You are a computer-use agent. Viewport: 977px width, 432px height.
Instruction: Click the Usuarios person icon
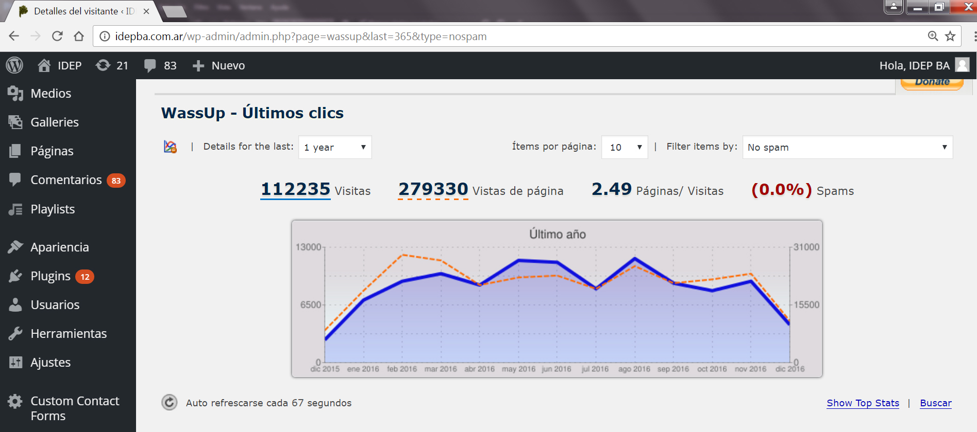(x=15, y=305)
